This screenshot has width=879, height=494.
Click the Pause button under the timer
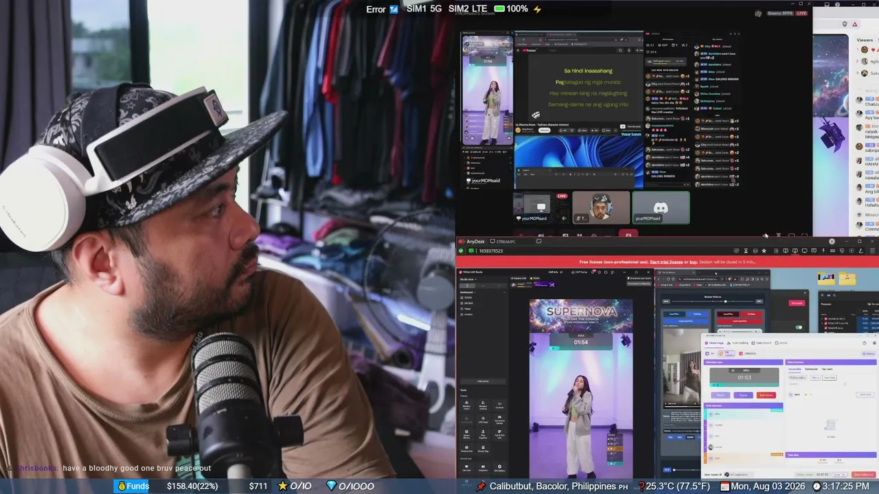click(742, 395)
